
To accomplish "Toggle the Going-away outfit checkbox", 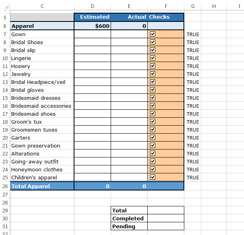I will tap(152, 161).
